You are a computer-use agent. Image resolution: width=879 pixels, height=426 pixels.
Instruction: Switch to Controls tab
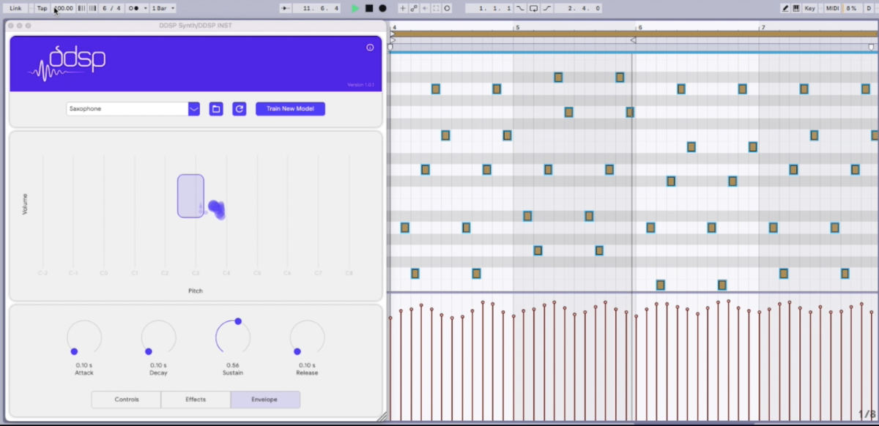(126, 400)
